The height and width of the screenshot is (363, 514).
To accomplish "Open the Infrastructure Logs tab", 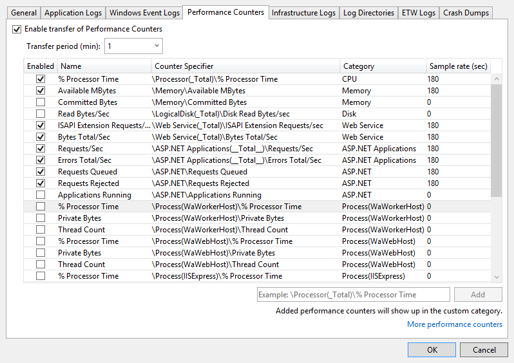I will 303,13.
